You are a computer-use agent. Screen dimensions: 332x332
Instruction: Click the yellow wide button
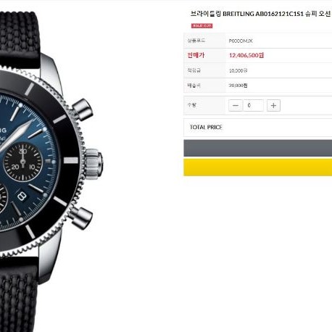[x=258, y=167]
